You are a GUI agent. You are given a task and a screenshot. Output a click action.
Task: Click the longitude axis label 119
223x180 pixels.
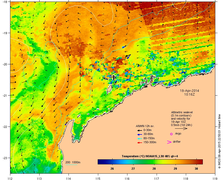click(x=215, y=179)
